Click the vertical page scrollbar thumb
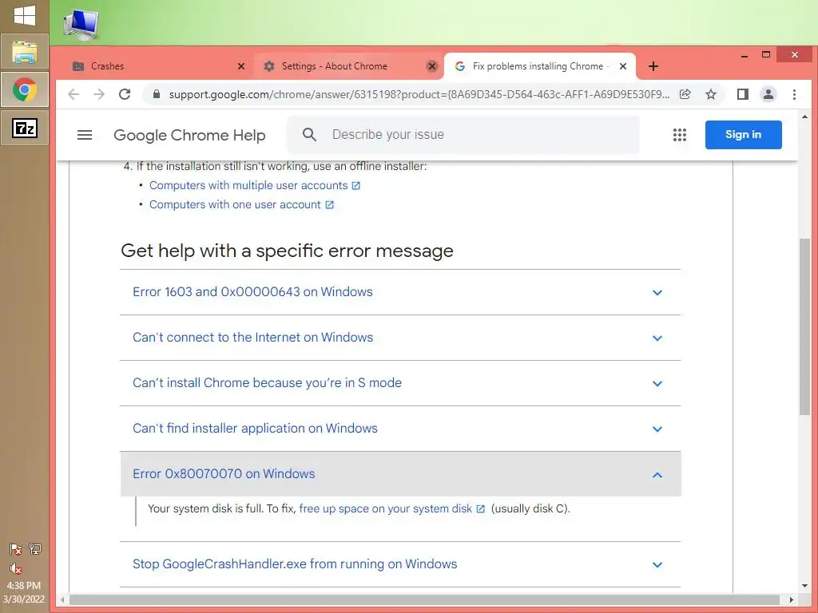 (x=804, y=326)
